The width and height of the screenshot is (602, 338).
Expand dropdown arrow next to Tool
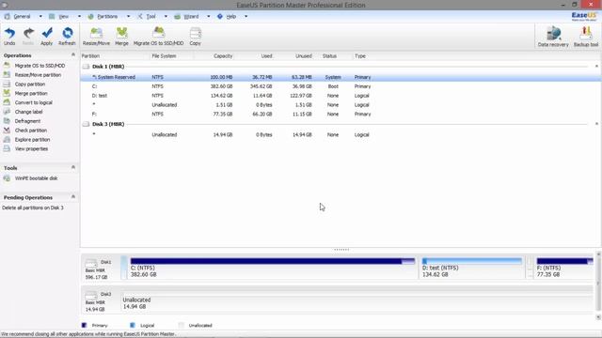pyautogui.click(x=166, y=17)
